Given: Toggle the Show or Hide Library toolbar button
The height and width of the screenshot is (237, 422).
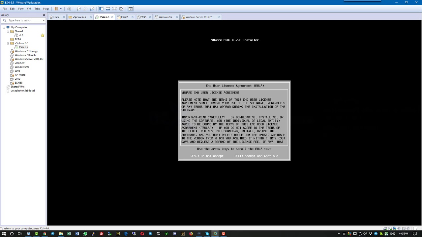Looking at the screenshot, I should click(x=101, y=9).
